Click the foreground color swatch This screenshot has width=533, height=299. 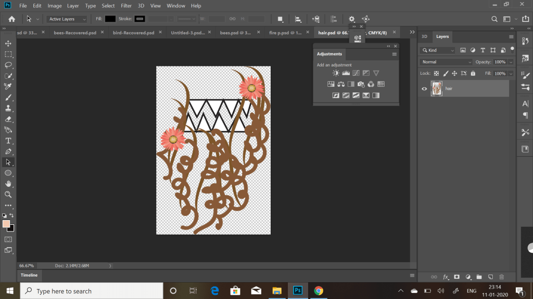6,224
